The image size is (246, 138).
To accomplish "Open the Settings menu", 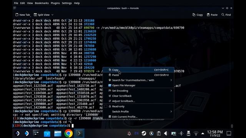I will pos(66,3).
